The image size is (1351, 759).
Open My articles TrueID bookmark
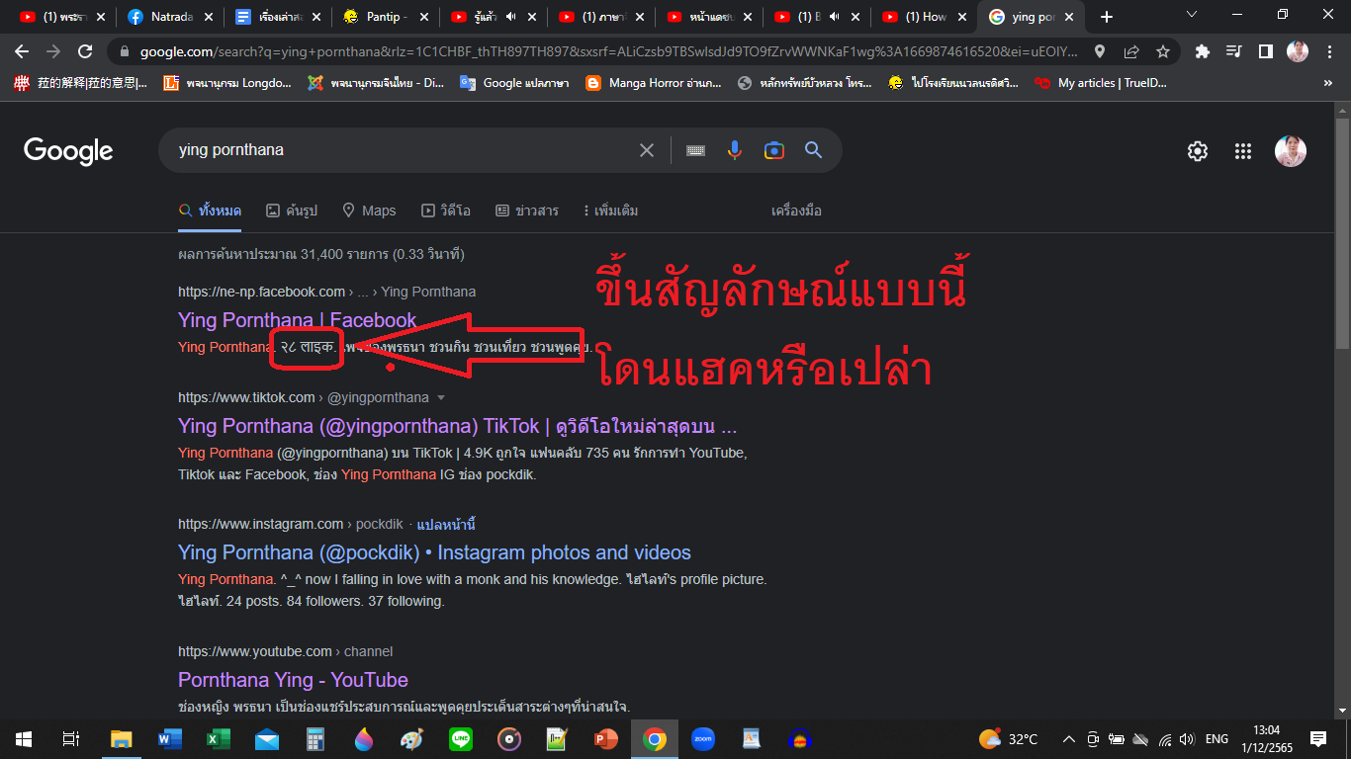click(x=1101, y=84)
